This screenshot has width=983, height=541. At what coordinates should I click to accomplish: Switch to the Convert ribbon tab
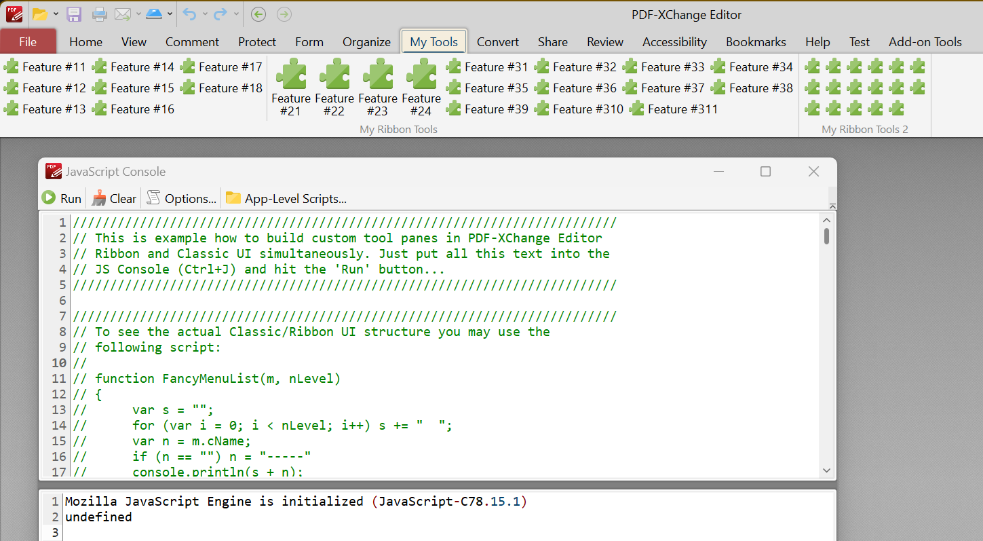point(497,42)
